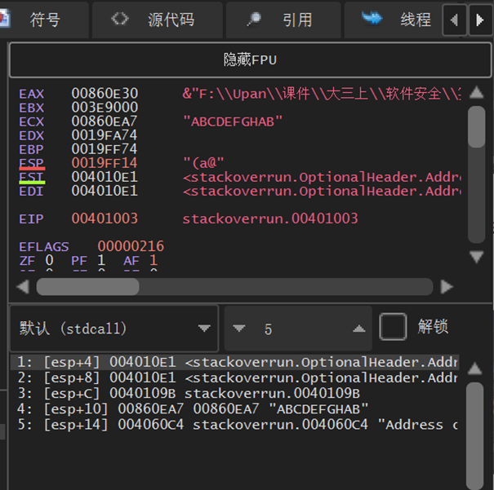Switch to the 线程 tab
494x490 pixels.
tap(394, 20)
